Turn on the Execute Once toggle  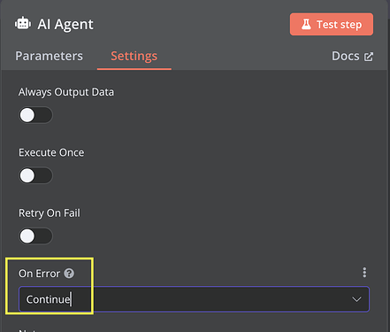pos(36,175)
